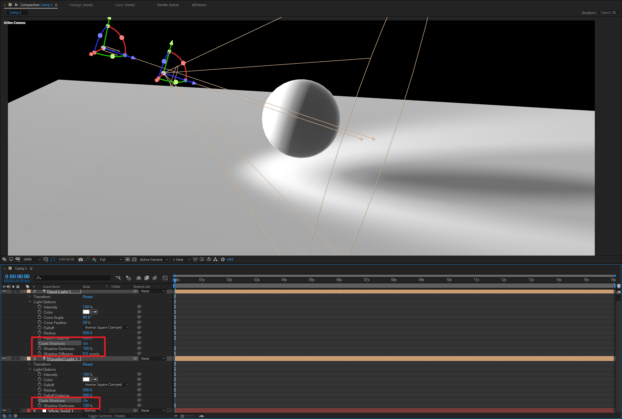
Task: Click the Toggle Switches / Modes button
Action: pos(106,416)
